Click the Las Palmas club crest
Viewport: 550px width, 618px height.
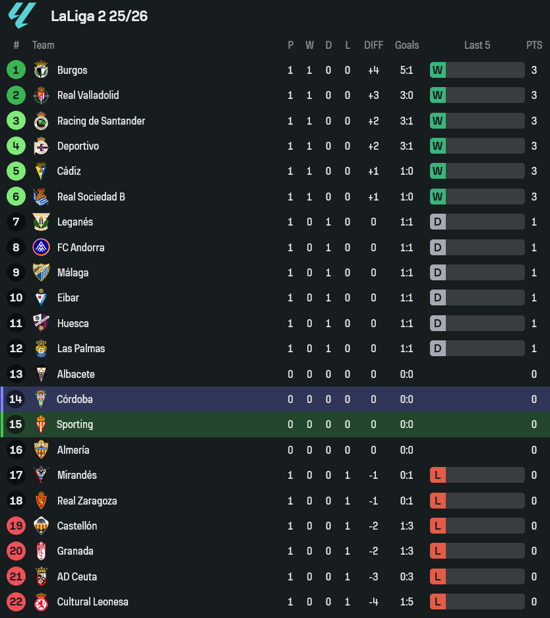point(41,349)
